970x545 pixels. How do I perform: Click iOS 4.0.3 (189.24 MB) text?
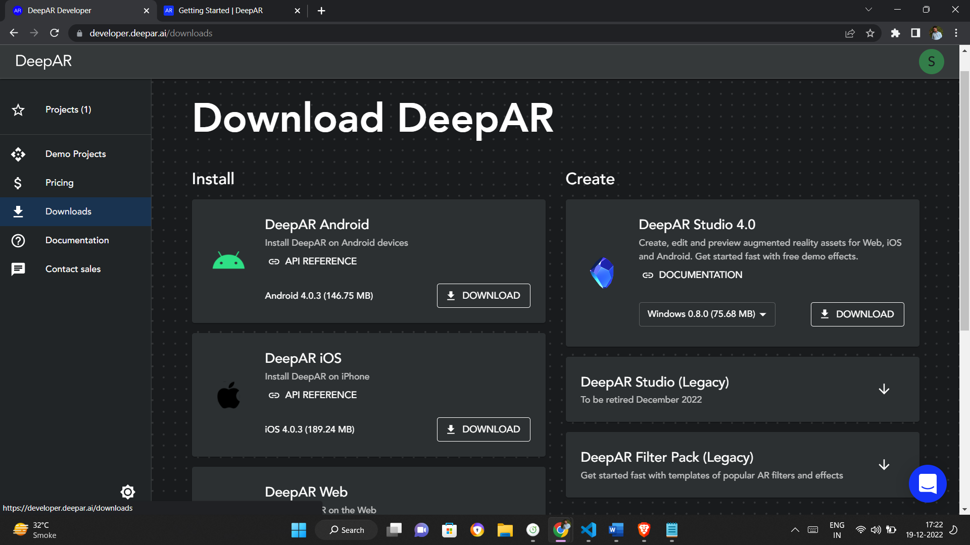(310, 429)
